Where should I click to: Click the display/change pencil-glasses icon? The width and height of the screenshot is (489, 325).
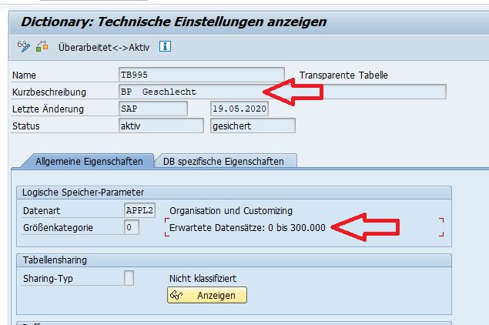coord(24,47)
